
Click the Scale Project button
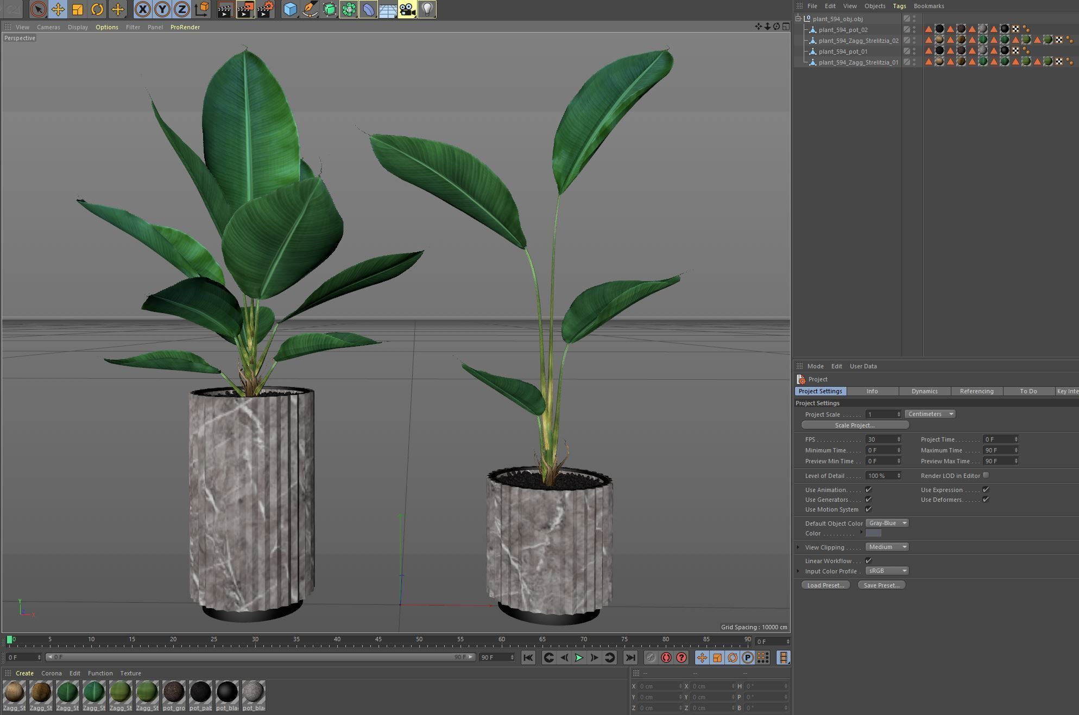(854, 425)
